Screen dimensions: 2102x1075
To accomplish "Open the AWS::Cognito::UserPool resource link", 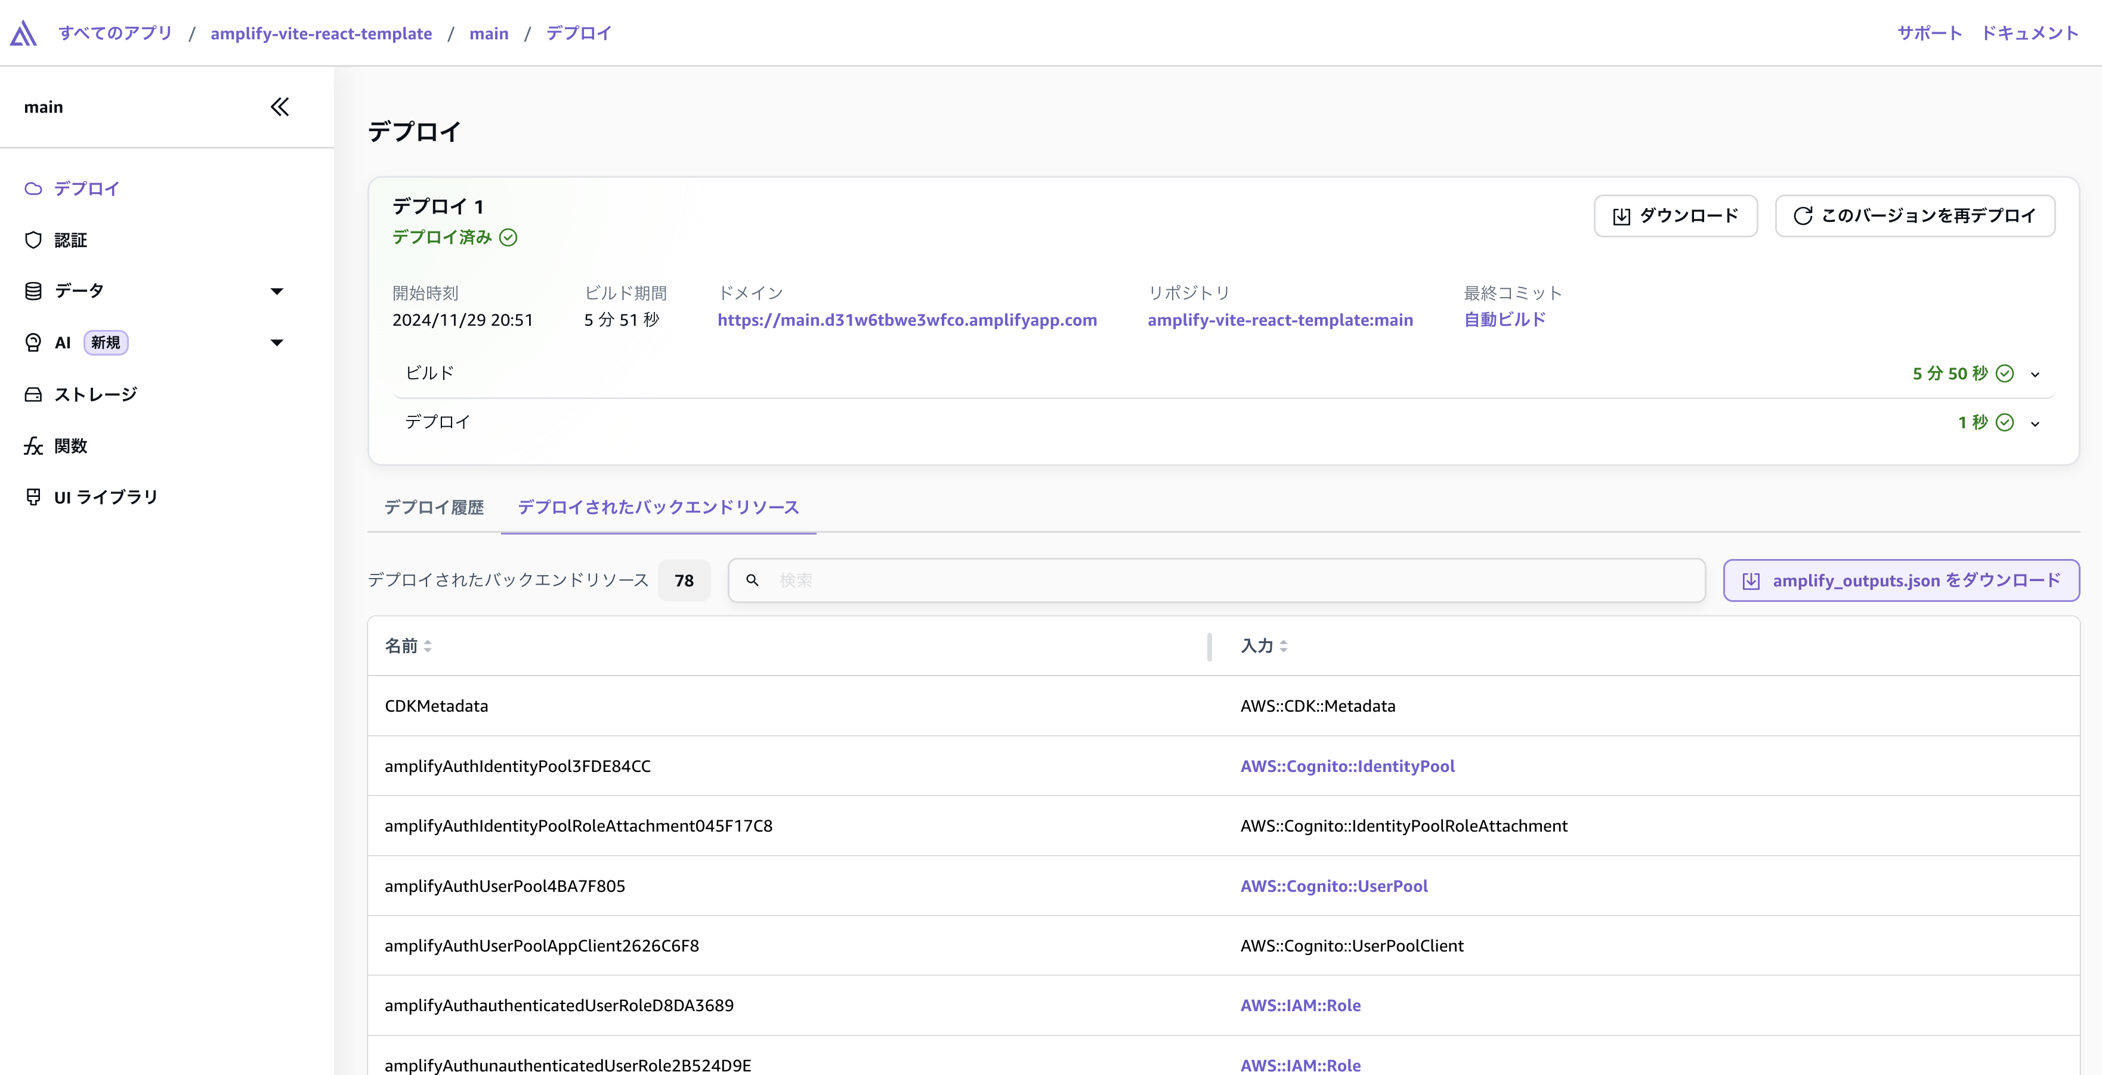I will [x=1334, y=886].
